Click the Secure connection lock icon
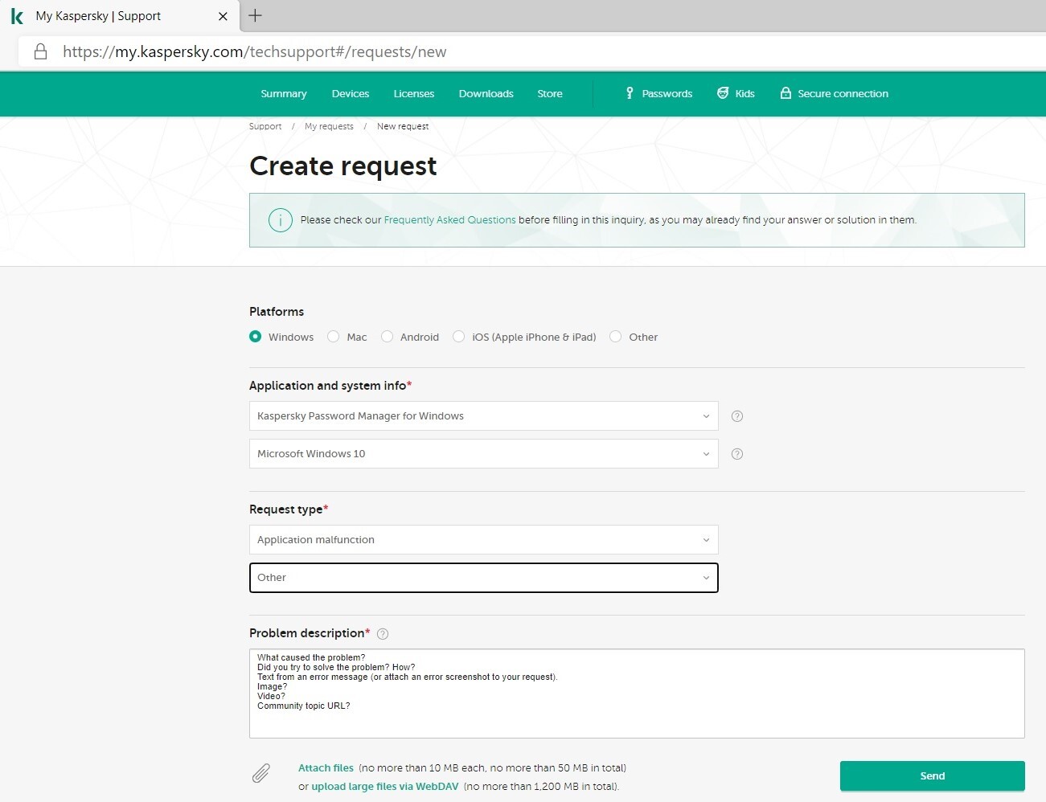 coord(786,93)
